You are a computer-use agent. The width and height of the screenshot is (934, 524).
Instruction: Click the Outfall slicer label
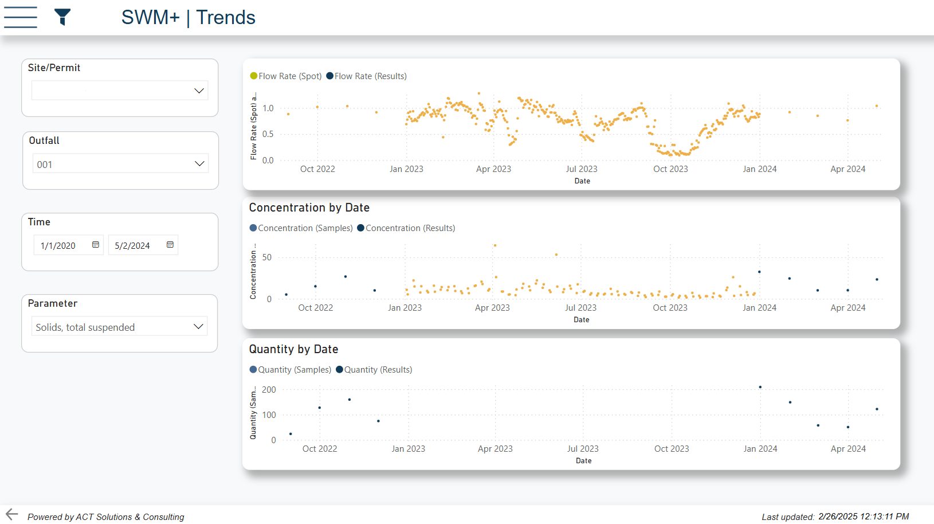(44, 140)
